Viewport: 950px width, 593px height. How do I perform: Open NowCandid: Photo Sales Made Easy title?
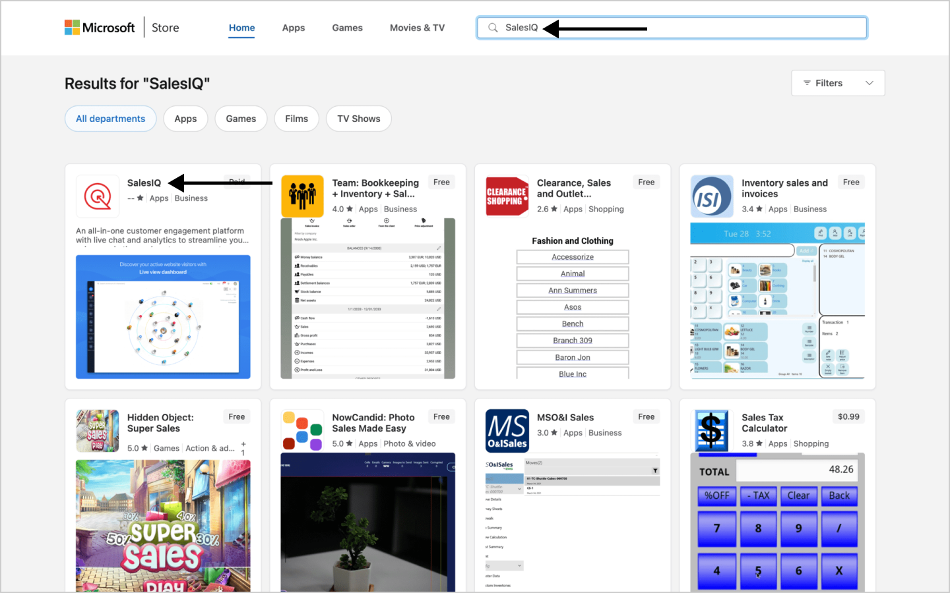pyautogui.click(x=373, y=423)
